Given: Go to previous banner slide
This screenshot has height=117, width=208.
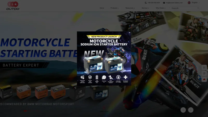Looking at the screenshot, I should (x=183, y=110).
